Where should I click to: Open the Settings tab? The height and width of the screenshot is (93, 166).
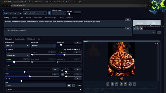61,18
